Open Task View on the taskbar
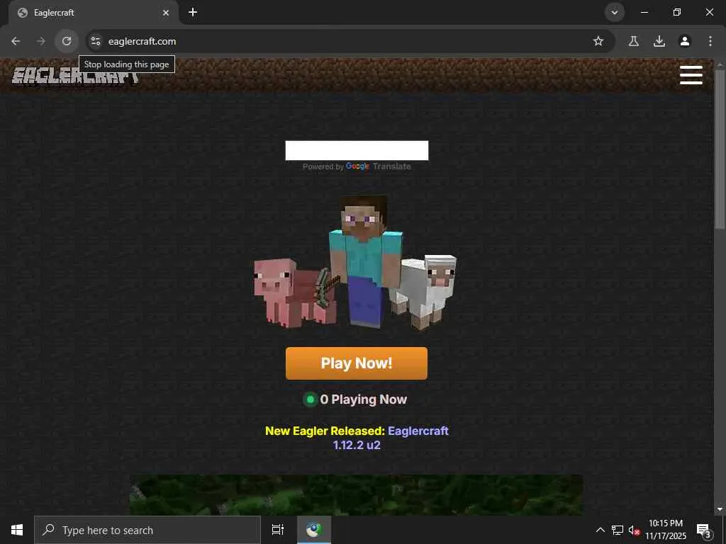The height and width of the screenshot is (544, 726). [278, 530]
